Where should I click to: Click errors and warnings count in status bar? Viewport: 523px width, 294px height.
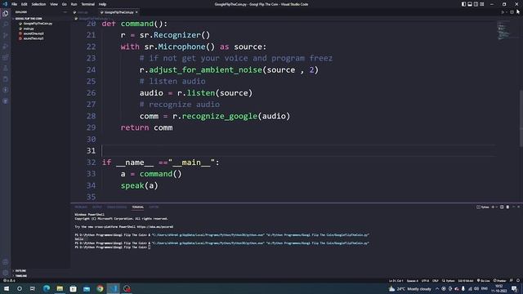9,281
